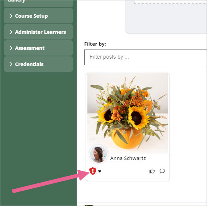This screenshot has height=206, width=207.
Task: Select the Administer Learners sidebar label
Action: (x=40, y=32)
